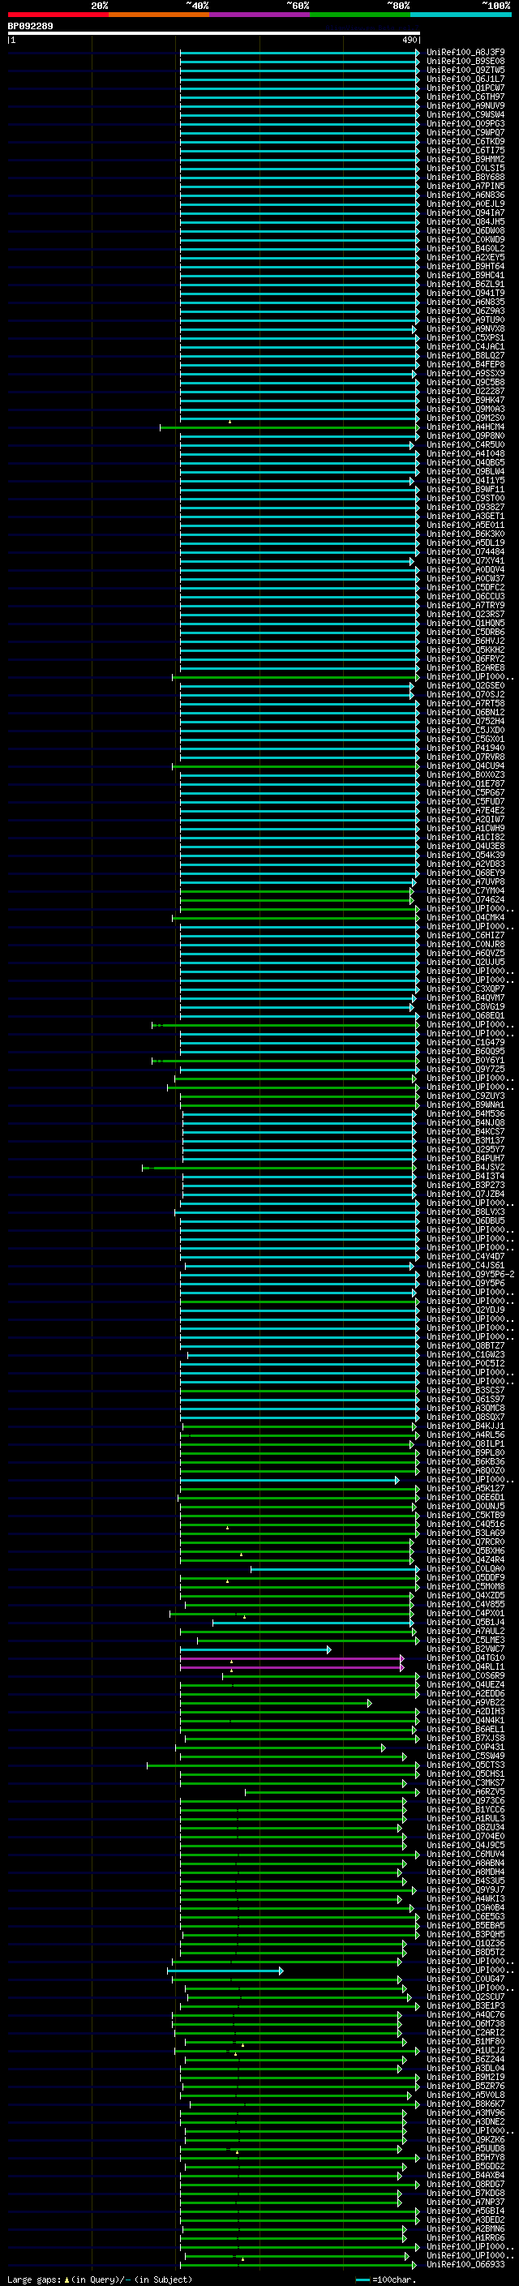Open hit UniRef100_Q9ZTW5
This screenshot has width=519, height=2286.
click(x=465, y=70)
